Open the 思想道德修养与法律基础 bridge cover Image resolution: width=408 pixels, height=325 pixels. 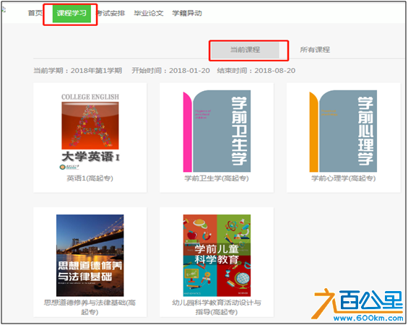90,255
